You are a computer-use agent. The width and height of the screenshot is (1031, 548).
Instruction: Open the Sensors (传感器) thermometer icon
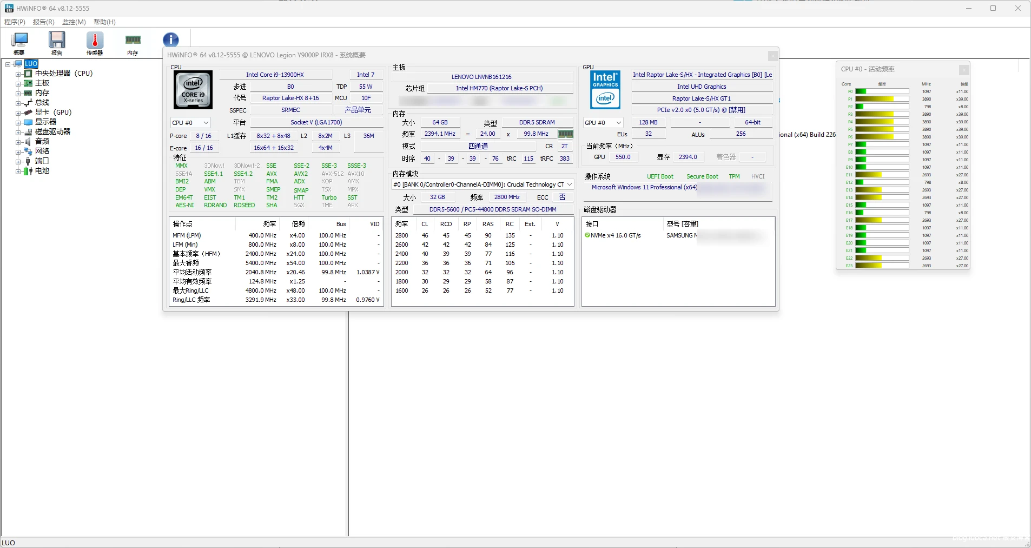[95, 43]
